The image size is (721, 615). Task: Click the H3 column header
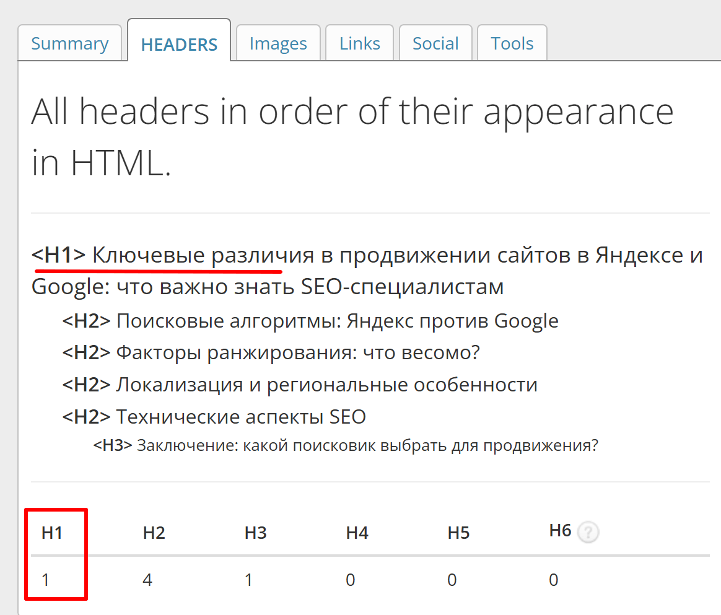click(x=256, y=533)
